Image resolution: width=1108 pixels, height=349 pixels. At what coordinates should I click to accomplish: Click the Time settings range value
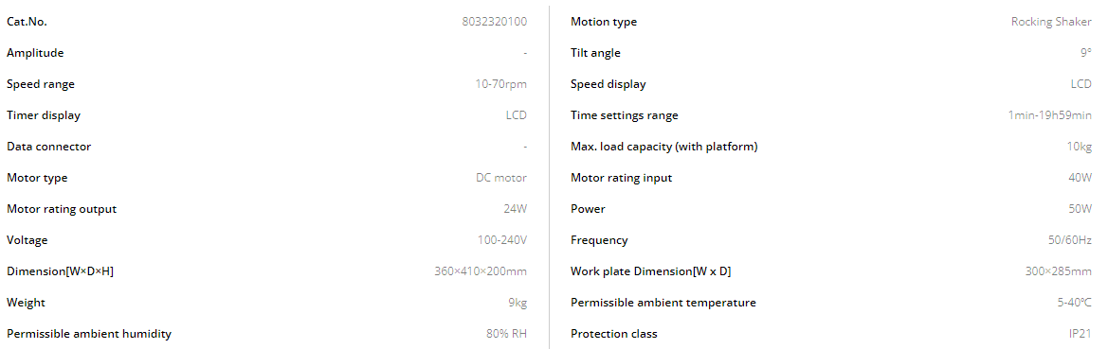(x=1050, y=115)
